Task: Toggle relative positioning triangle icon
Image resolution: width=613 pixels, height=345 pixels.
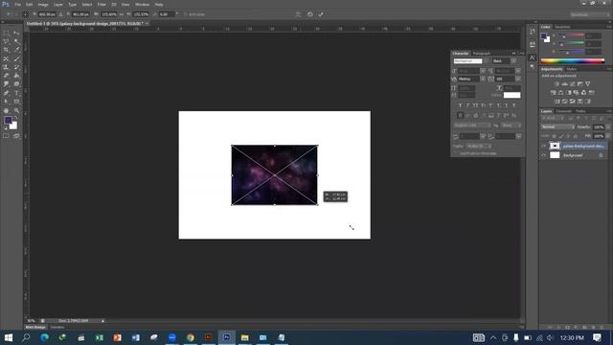Action: [60, 14]
